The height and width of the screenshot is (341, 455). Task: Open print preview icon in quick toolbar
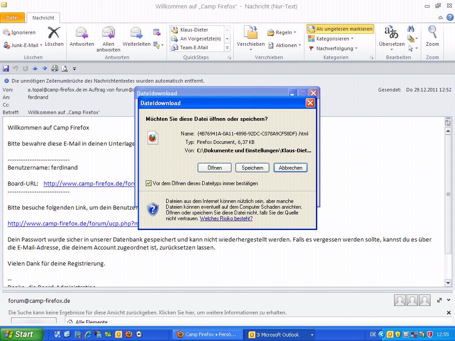pos(64,68)
